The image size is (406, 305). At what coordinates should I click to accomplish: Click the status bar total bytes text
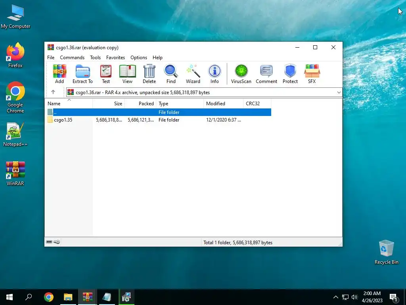[238, 243]
